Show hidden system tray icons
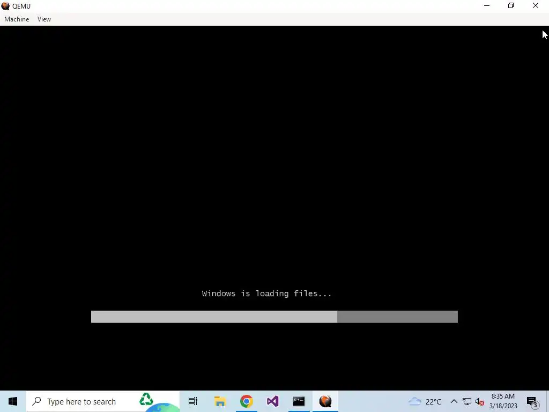 click(454, 401)
